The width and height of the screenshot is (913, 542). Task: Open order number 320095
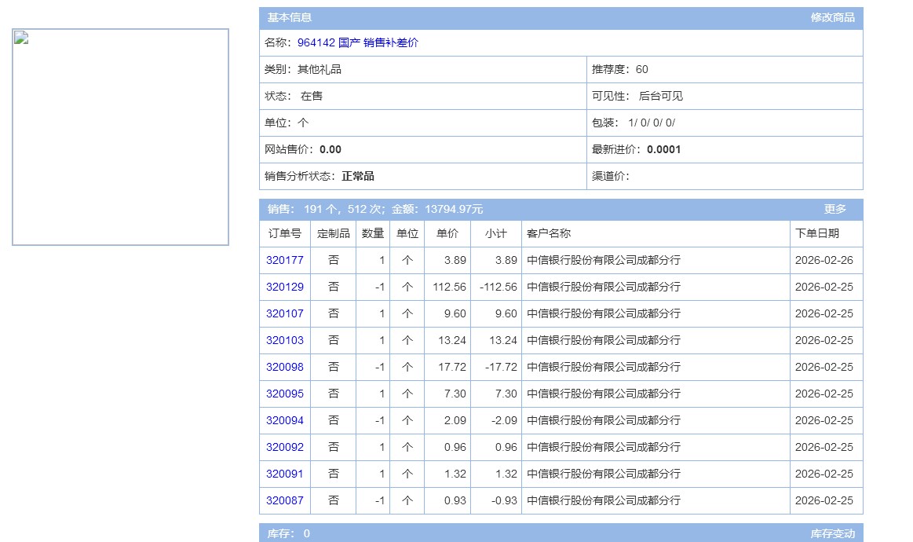click(284, 394)
